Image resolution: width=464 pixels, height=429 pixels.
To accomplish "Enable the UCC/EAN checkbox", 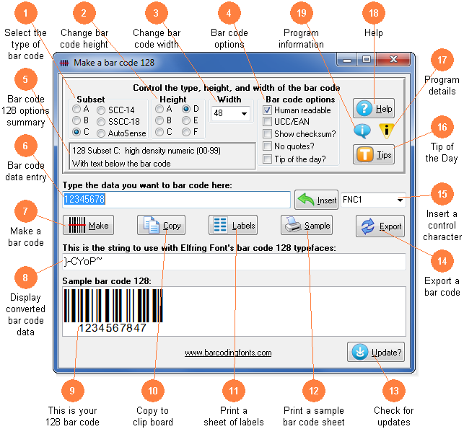I will (x=267, y=122).
